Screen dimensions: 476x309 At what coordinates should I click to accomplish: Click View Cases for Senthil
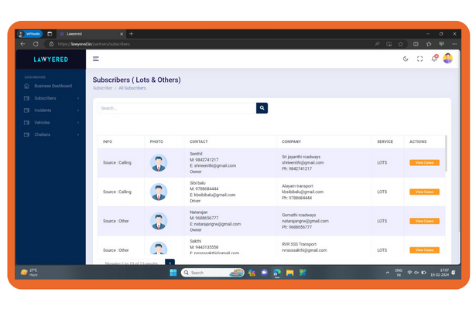click(423, 162)
